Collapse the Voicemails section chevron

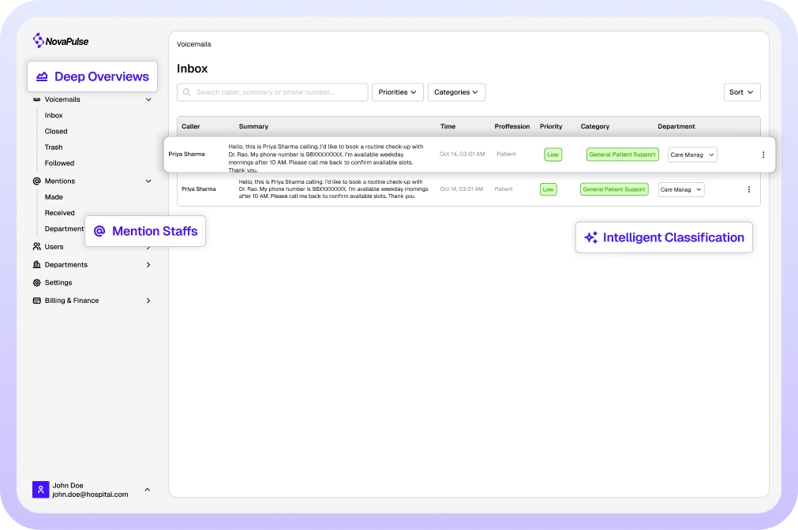coord(148,99)
